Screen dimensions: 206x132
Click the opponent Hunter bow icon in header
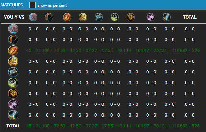(49, 17)
